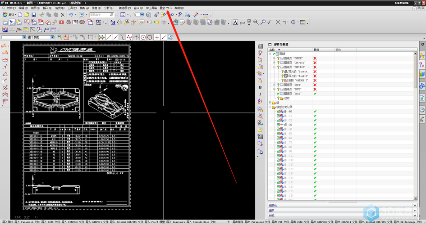Click the Bold B icon in navigator sidebar
The width and height of the screenshot is (426, 225).
(x=260, y=87)
